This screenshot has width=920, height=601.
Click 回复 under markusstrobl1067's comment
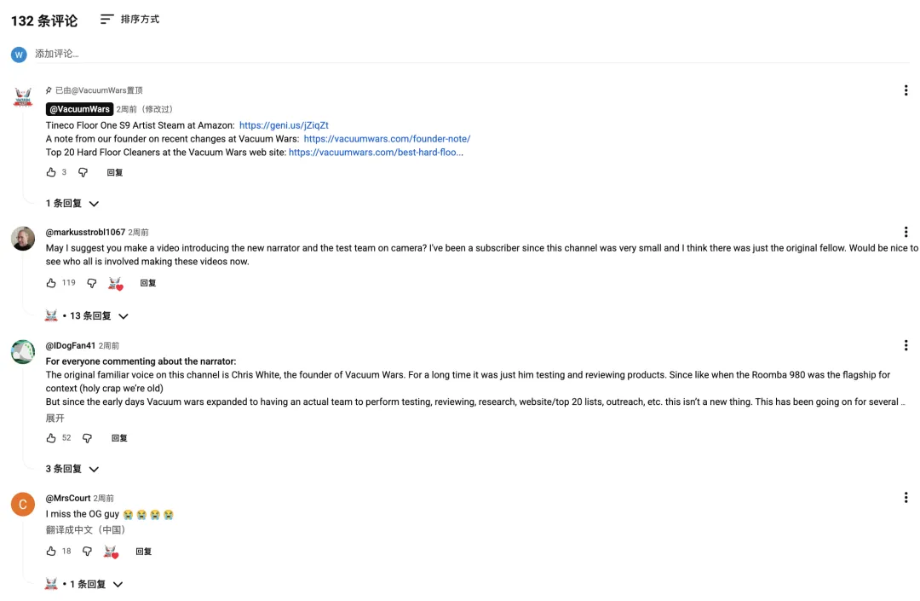click(148, 283)
